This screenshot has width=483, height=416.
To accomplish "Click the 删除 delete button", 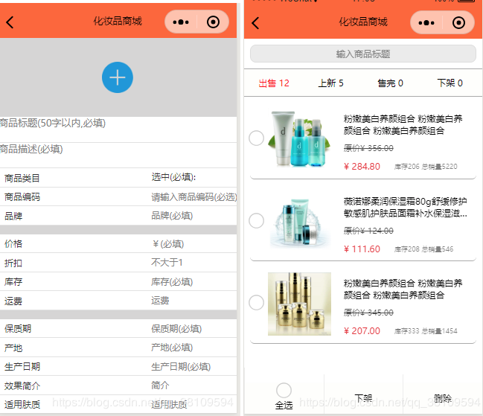I will [443, 398].
